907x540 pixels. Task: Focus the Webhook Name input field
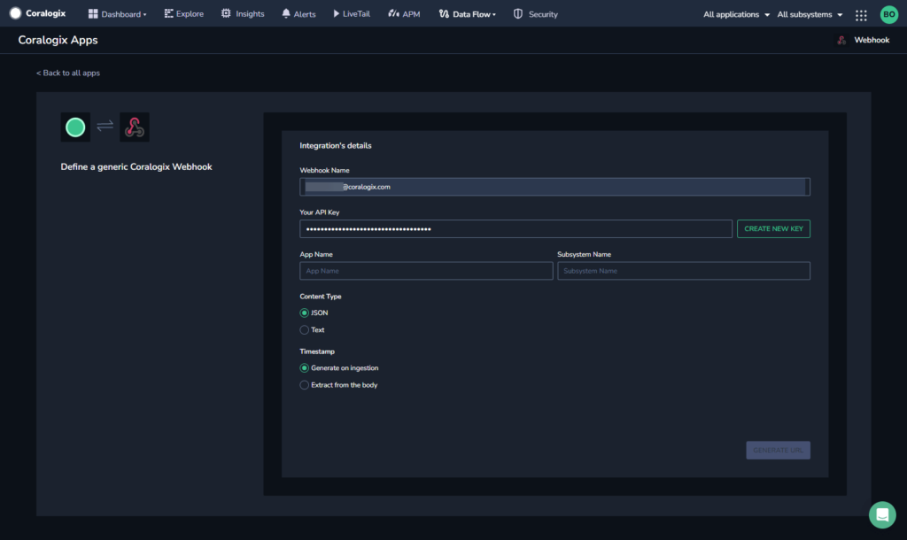(554, 187)
